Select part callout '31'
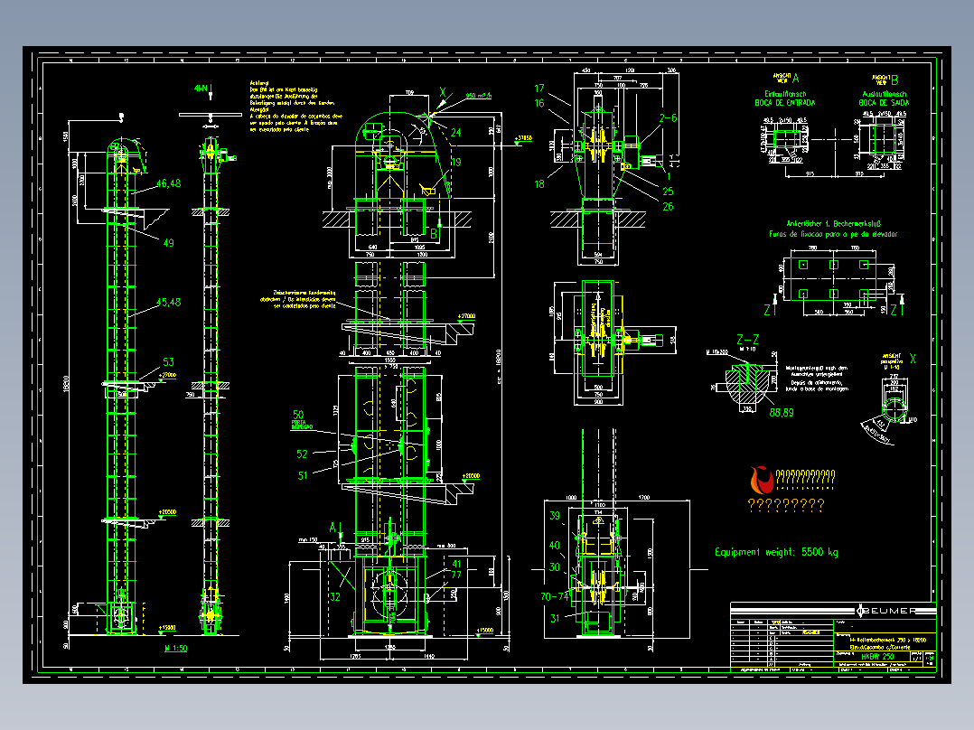 click(x=555, y=618)
